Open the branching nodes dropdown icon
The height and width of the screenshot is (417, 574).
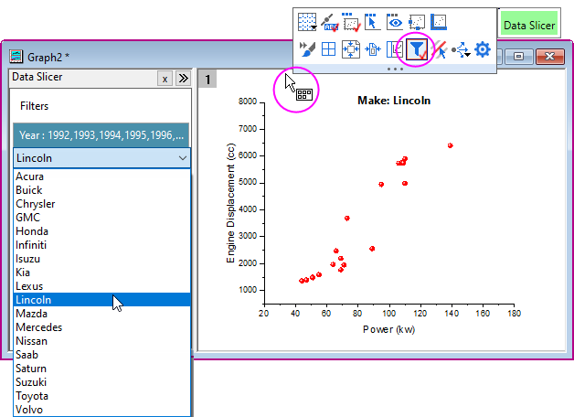(x=461, y=49)
